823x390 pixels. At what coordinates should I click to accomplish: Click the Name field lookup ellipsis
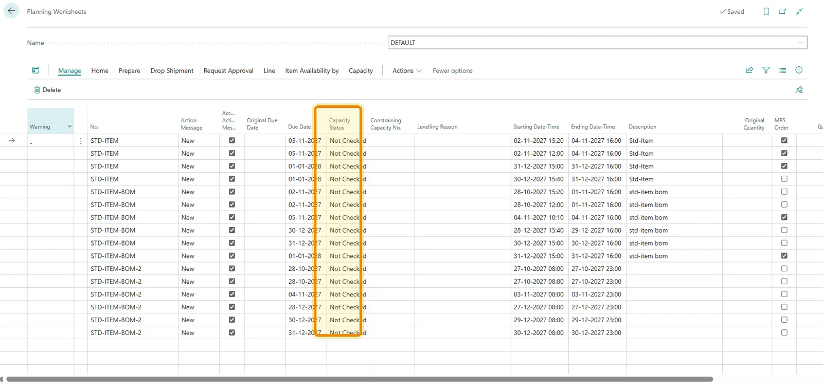(801, 43)
